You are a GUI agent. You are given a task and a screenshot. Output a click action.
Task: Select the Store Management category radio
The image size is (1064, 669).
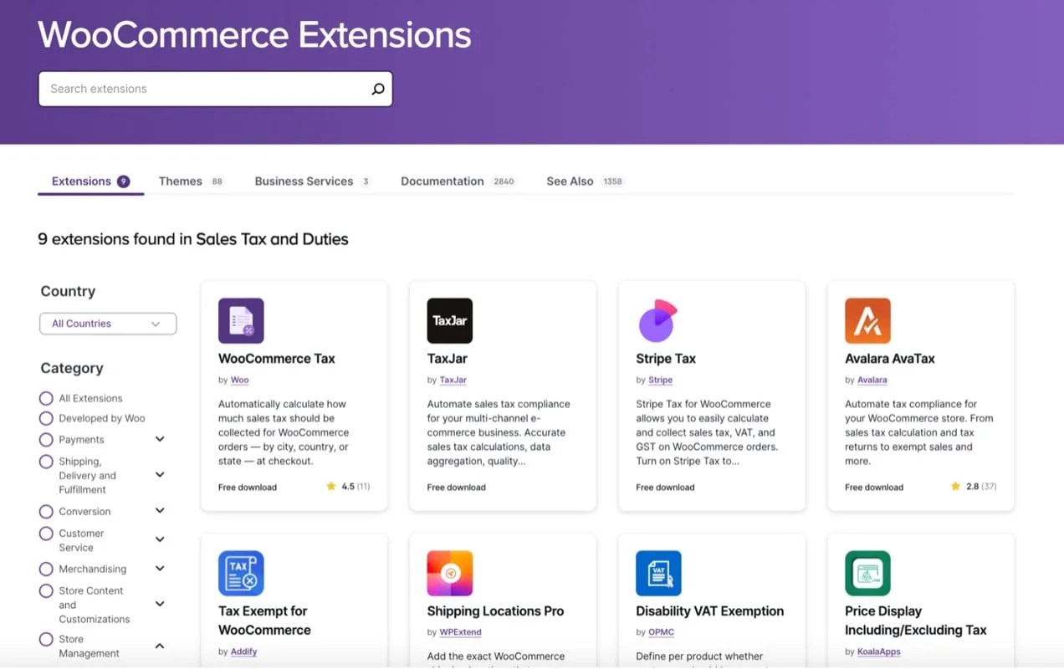(x=46, y=639)
